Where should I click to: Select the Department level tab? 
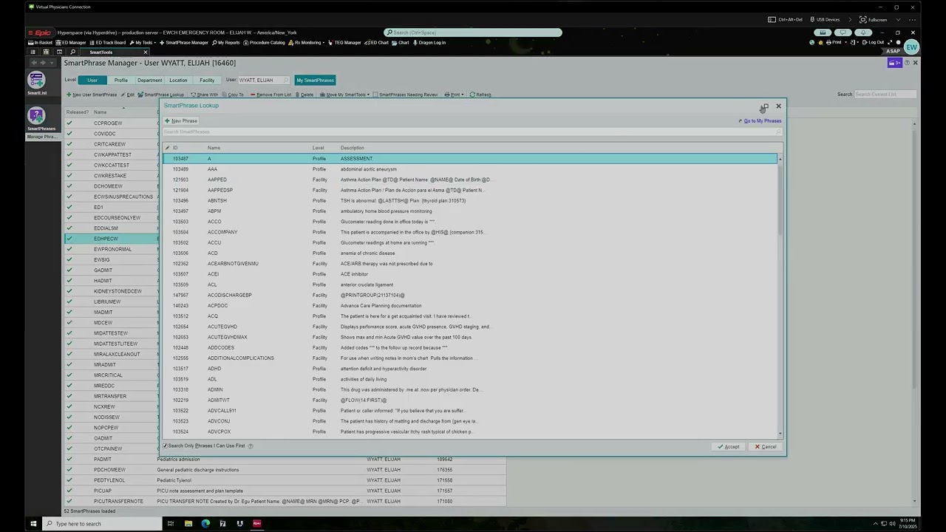[x=149, y=80]
